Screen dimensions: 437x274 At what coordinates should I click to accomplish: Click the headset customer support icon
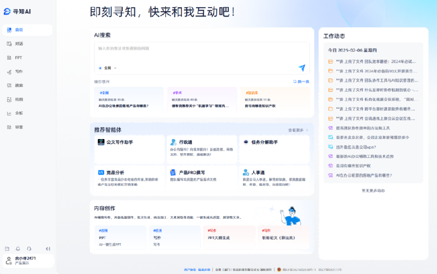pos(29,249)
